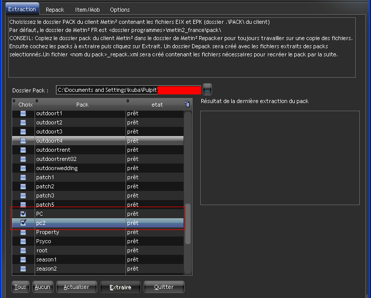The width and height of the screenshot is (371, 298).
Task: Select the outdoortrent02 pack name
Action: [56, 159]
